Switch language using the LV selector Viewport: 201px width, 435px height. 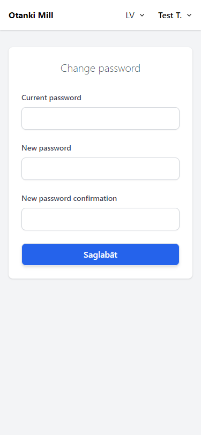[x=135, y=16]
